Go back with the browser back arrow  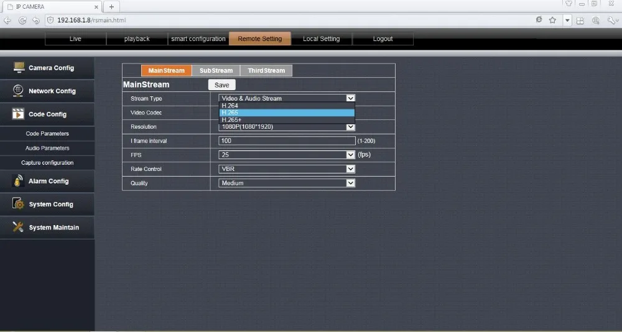tap(7, 21)
